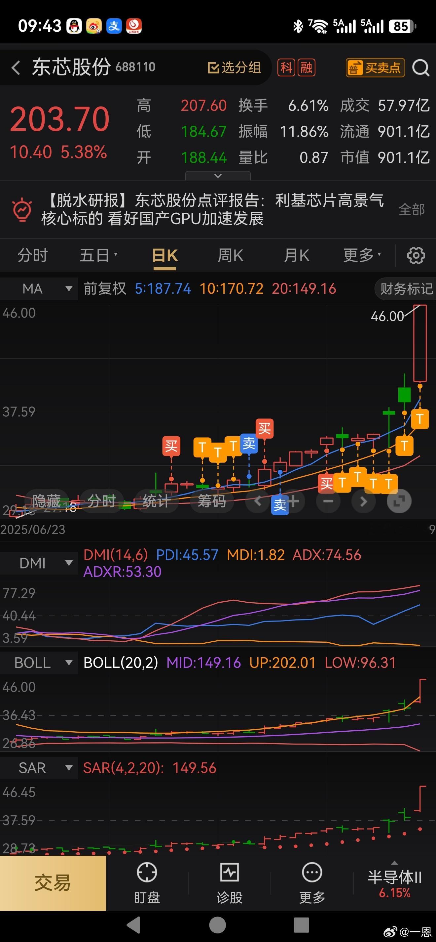Tap Android recent apps button

tap(302, 925)
